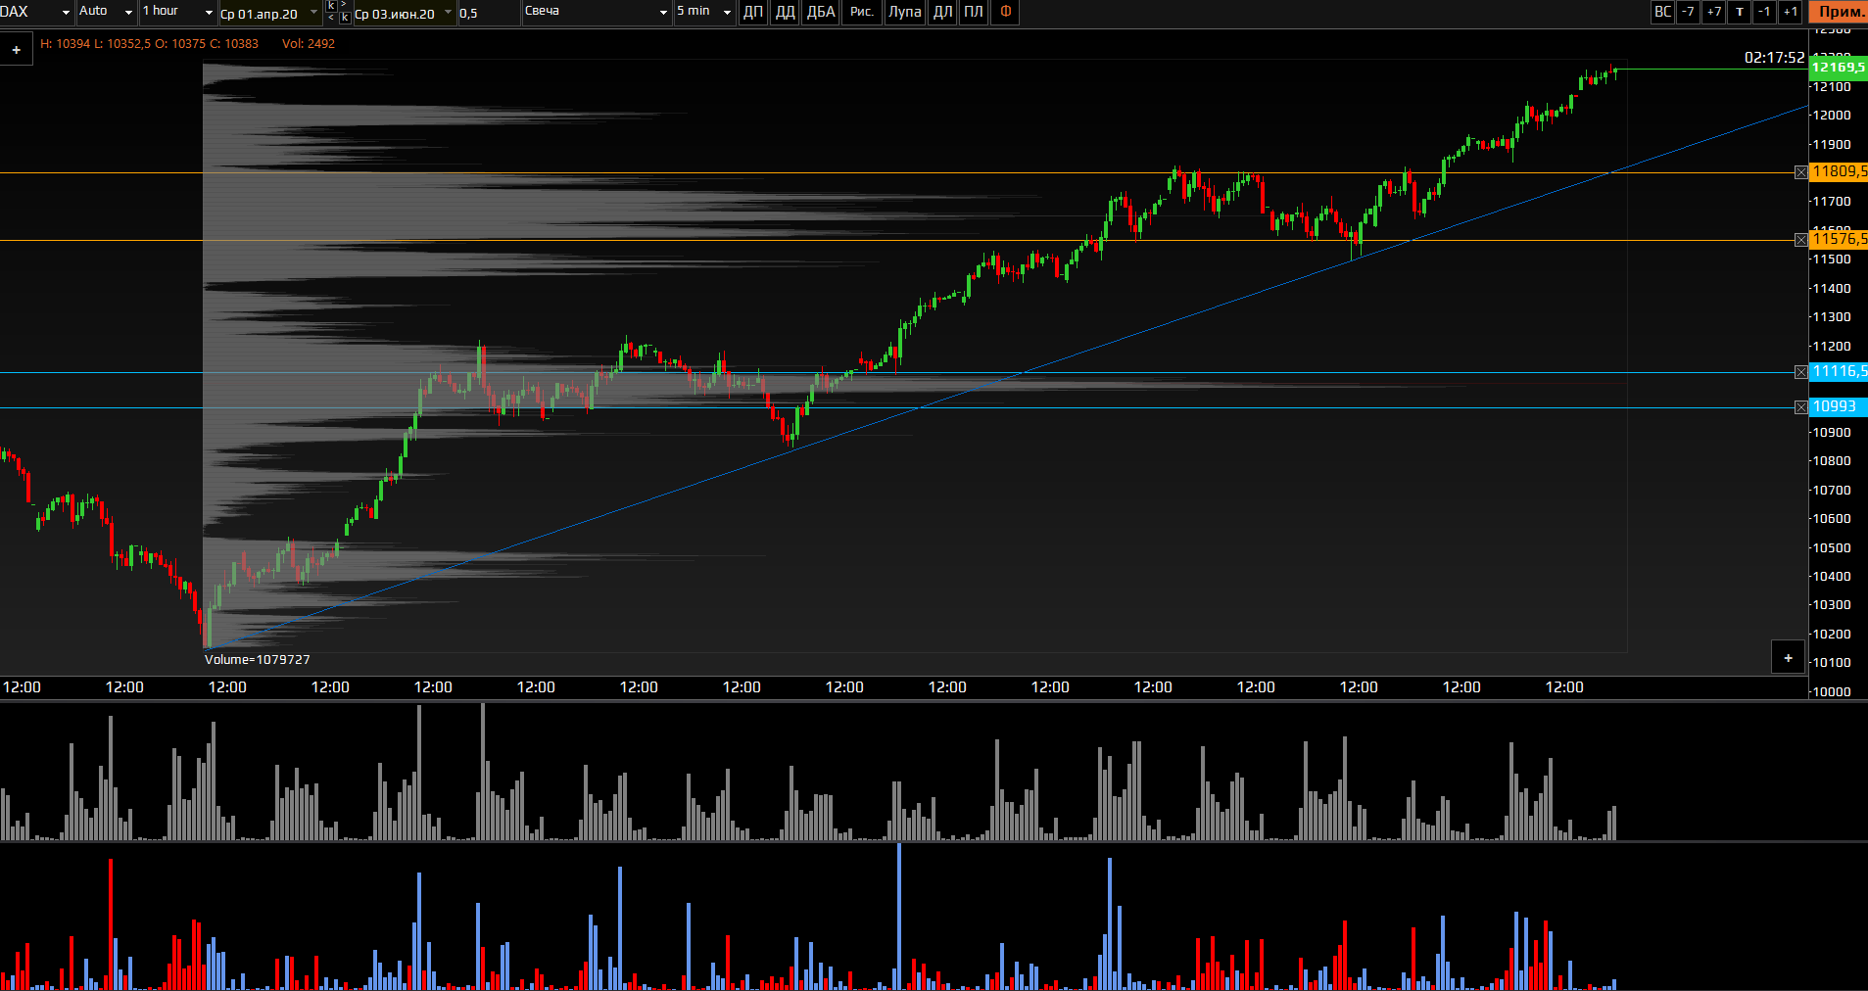Open the DAX instrument dropdown
Image resolution: width=1868 pixels, height=991 pixels.
coord(36,12)
